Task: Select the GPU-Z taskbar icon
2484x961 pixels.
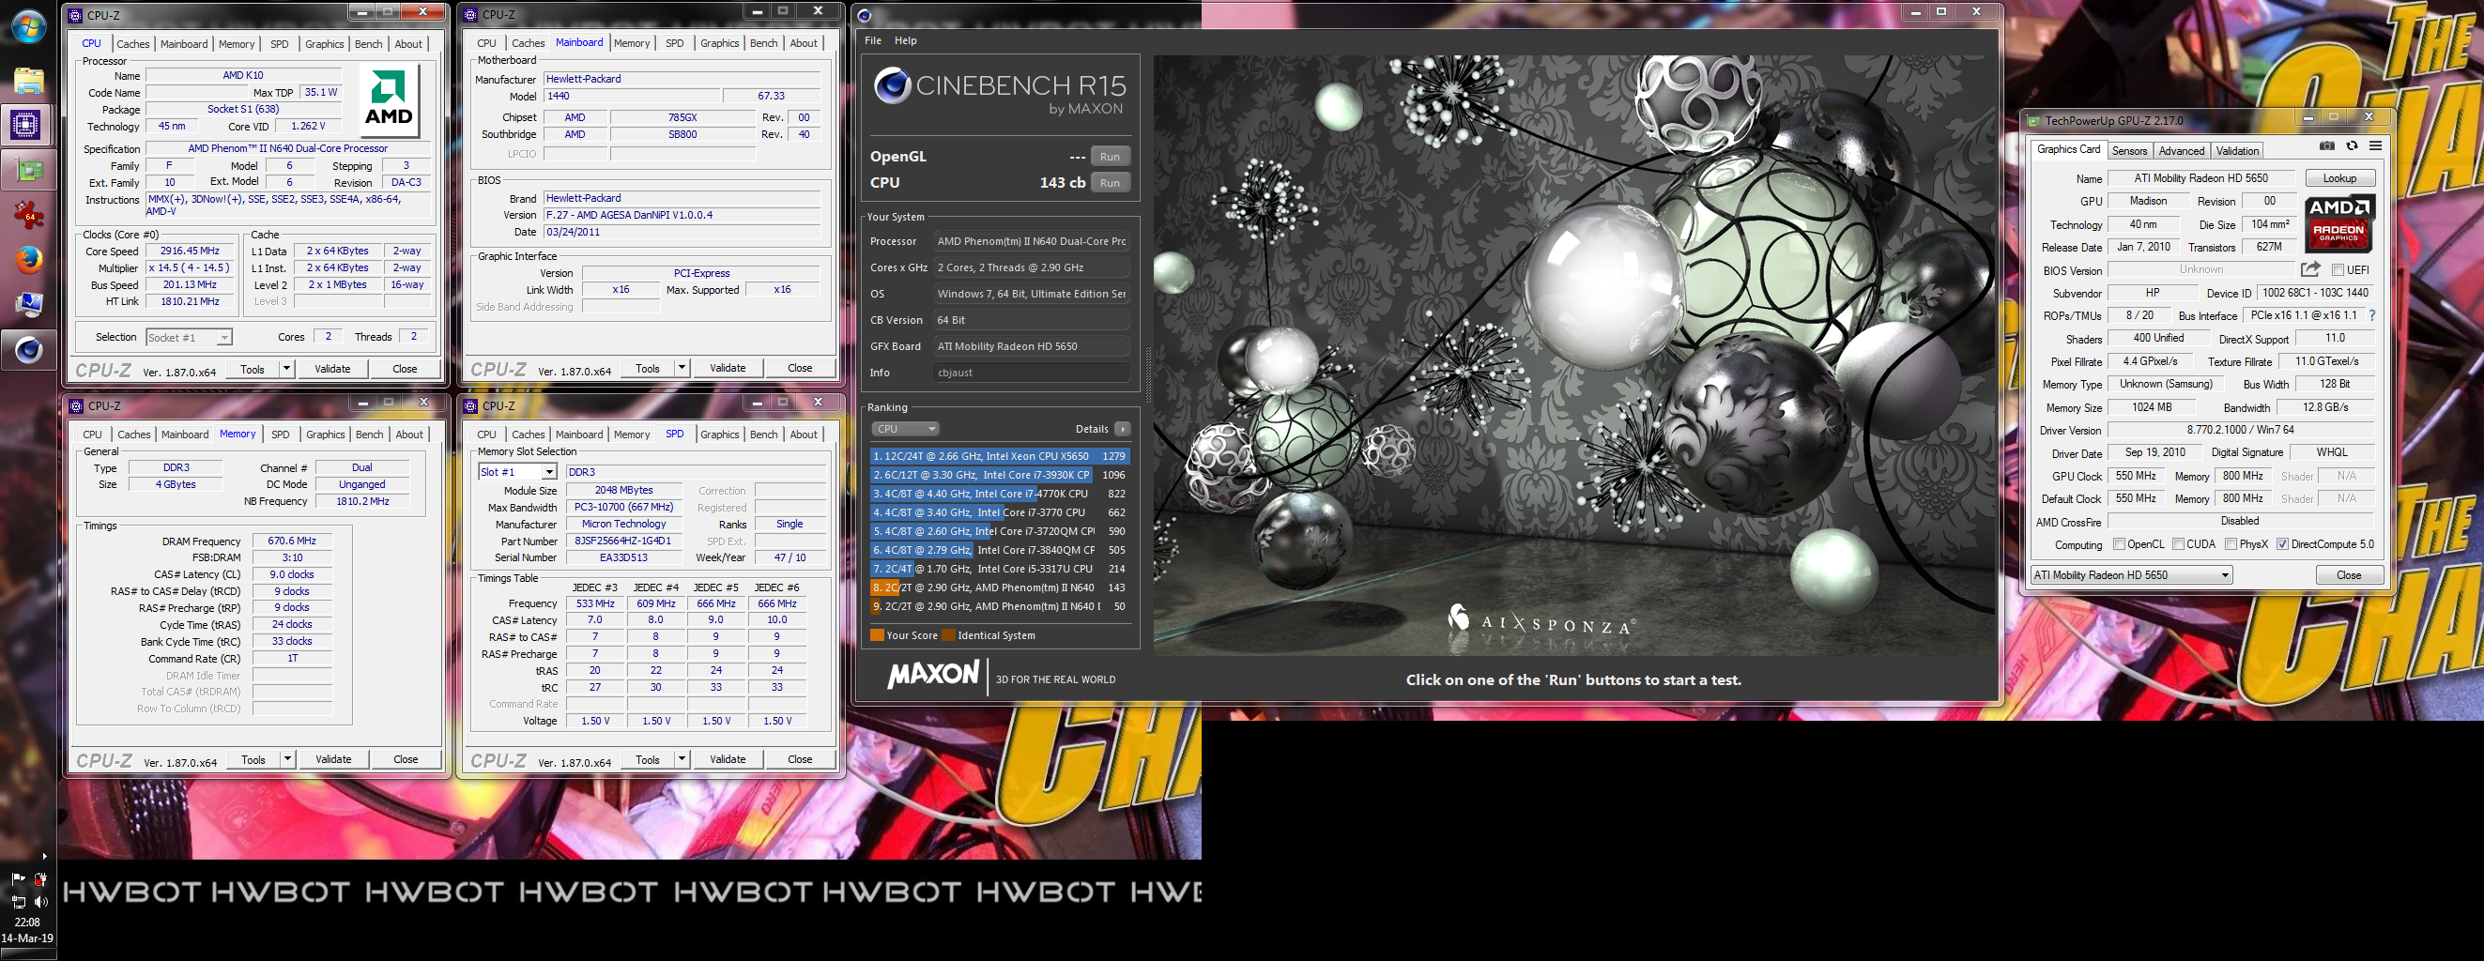Action: point(28,171)
